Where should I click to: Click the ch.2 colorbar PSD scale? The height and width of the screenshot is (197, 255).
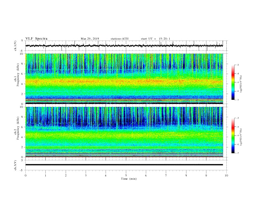[x=233, y=136]
